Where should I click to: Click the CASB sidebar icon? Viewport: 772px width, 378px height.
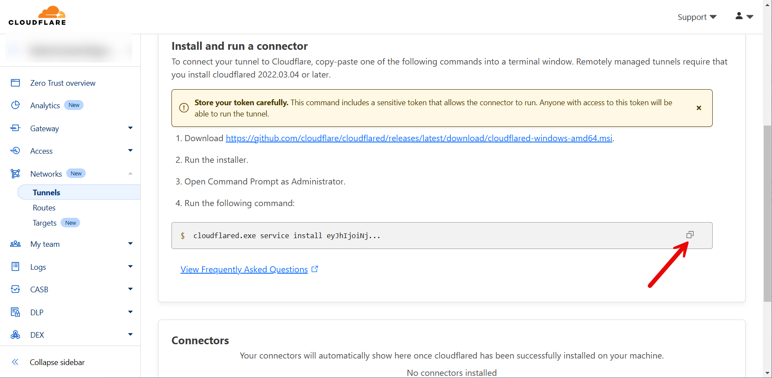[16, 289]
